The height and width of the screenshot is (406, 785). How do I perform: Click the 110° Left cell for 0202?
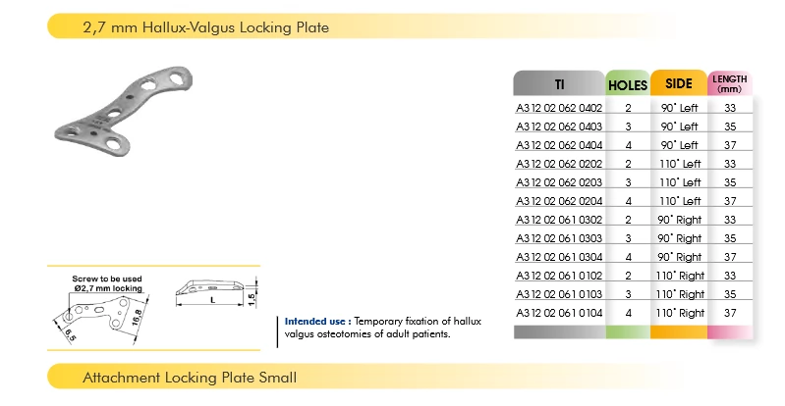tap(680, 164)
